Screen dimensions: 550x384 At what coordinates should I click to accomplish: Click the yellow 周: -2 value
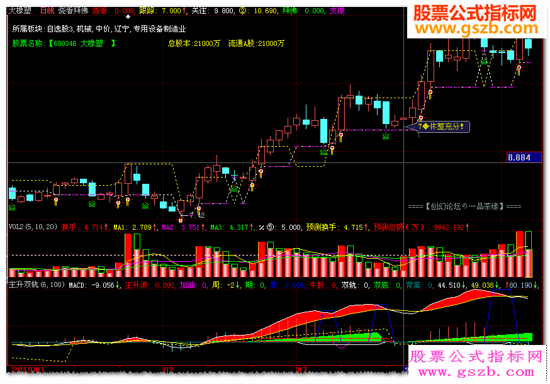pyautogui.click(x=226, y=285)
